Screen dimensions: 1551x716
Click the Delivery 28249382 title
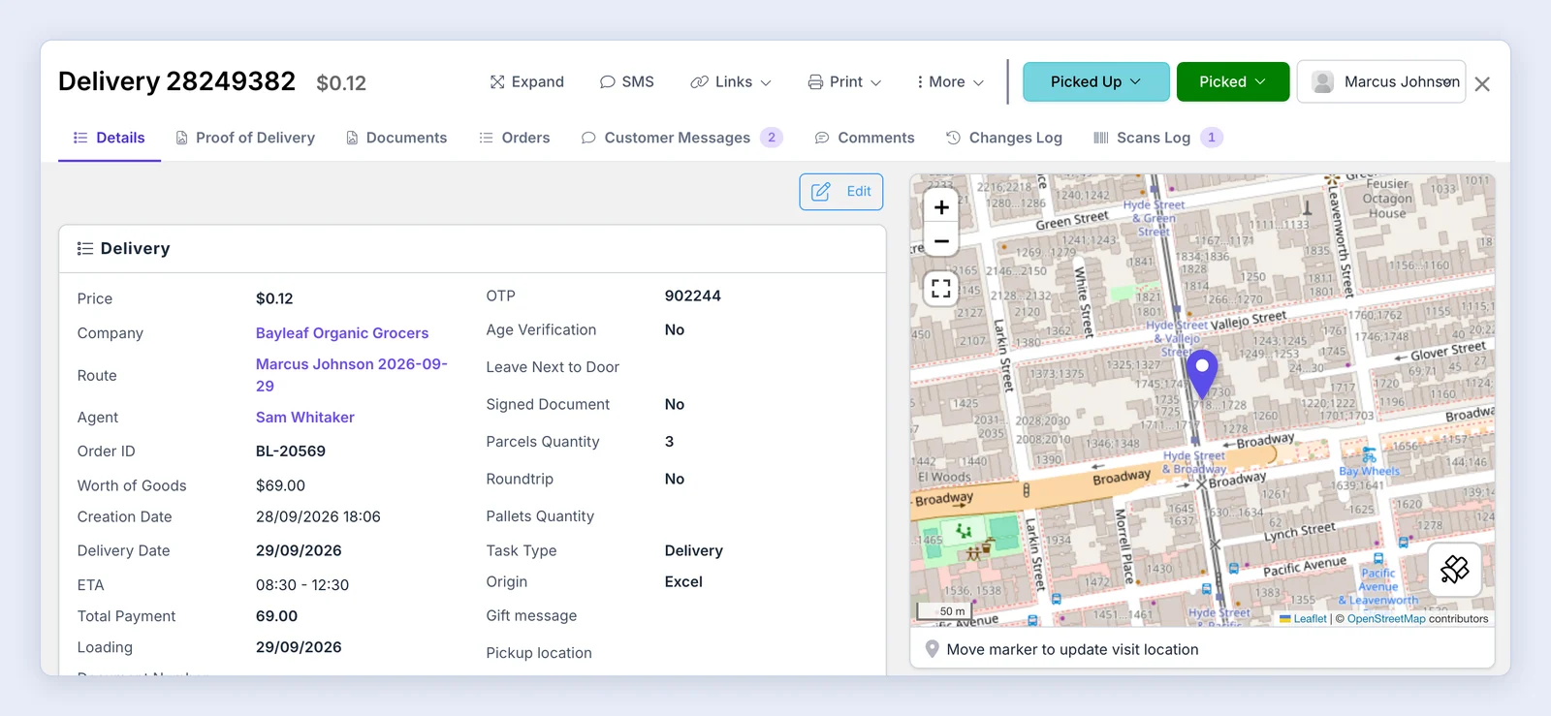(176, 81)
